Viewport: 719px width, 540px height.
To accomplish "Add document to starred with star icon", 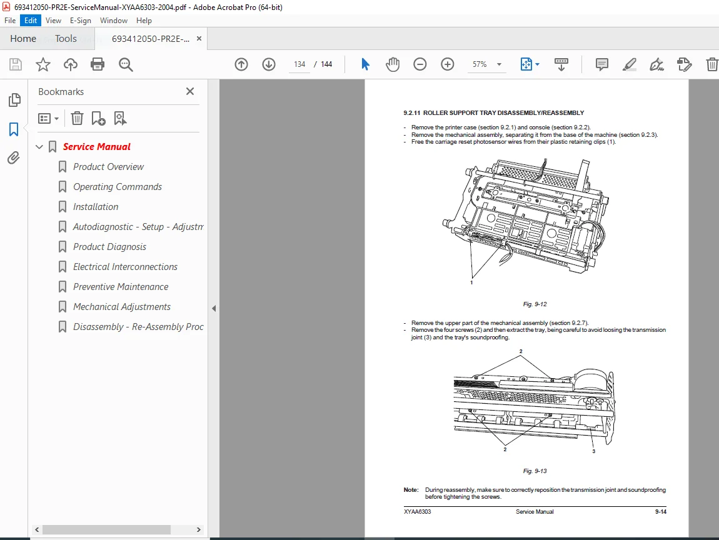I will 43,64.
